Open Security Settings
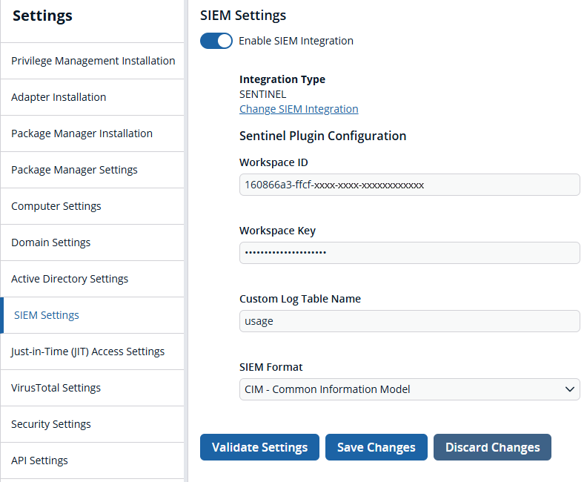Screen dimensions: 587x482 point(93,424)
